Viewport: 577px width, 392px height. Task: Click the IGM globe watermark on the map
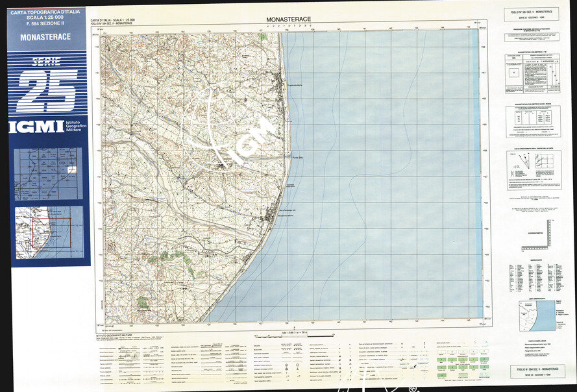click(237, 133)
